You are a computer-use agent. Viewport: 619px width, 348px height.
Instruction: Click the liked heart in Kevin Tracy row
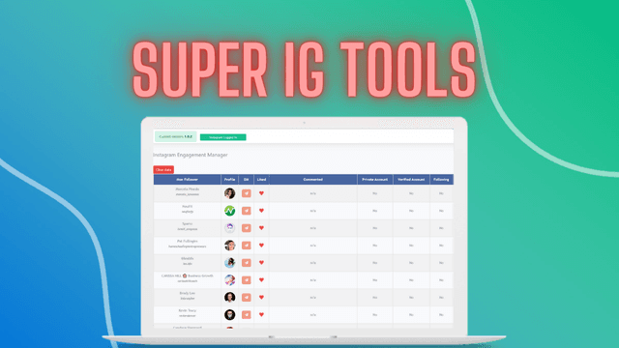click(x=261, y=314)
